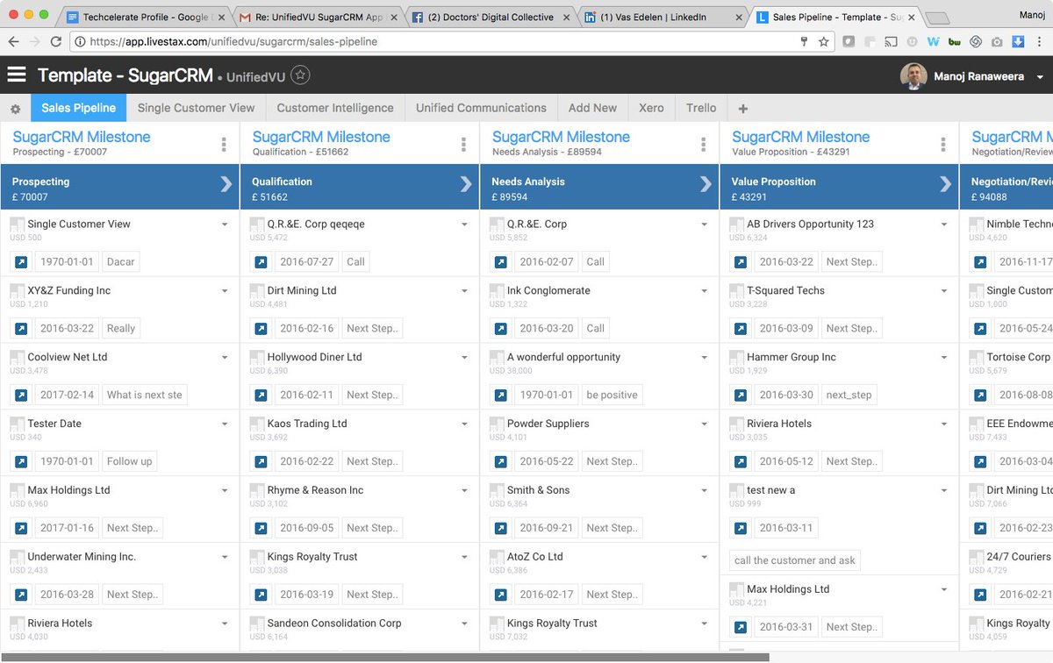Open dropdown on Single Customer View card
The image size is (1053, 663).
[225, 225]
